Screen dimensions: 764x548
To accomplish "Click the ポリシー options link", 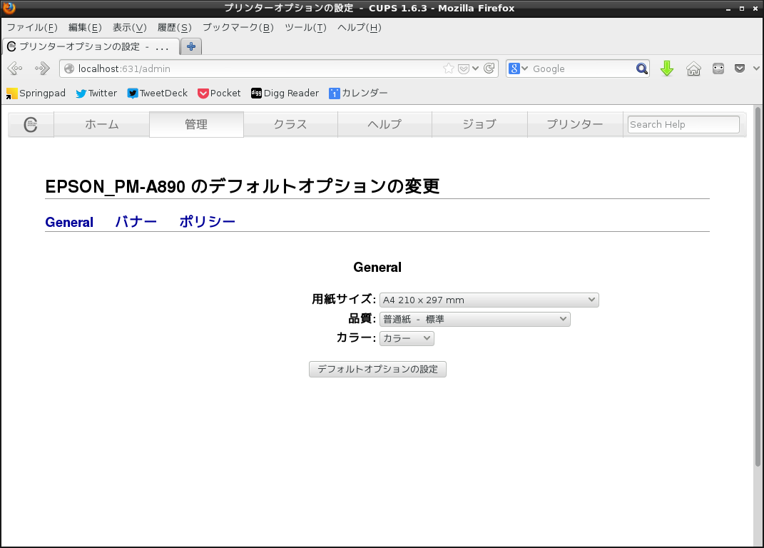I will click(x=207, y=222).
